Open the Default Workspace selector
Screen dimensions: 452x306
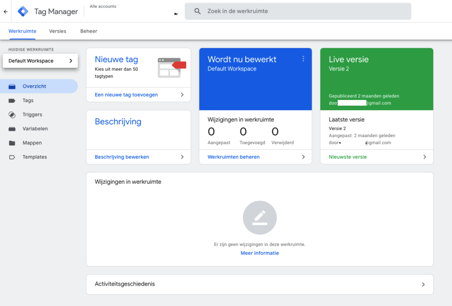point(40,61)
